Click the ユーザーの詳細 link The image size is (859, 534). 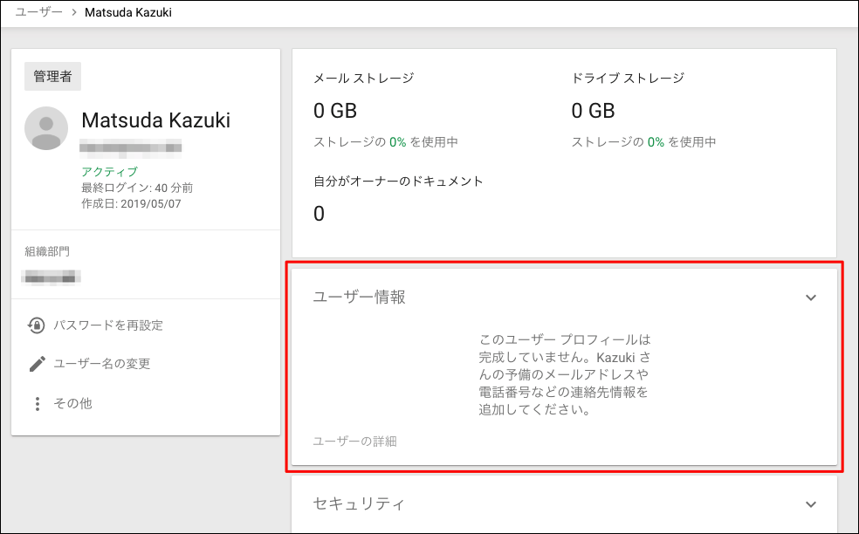(355, 442)
